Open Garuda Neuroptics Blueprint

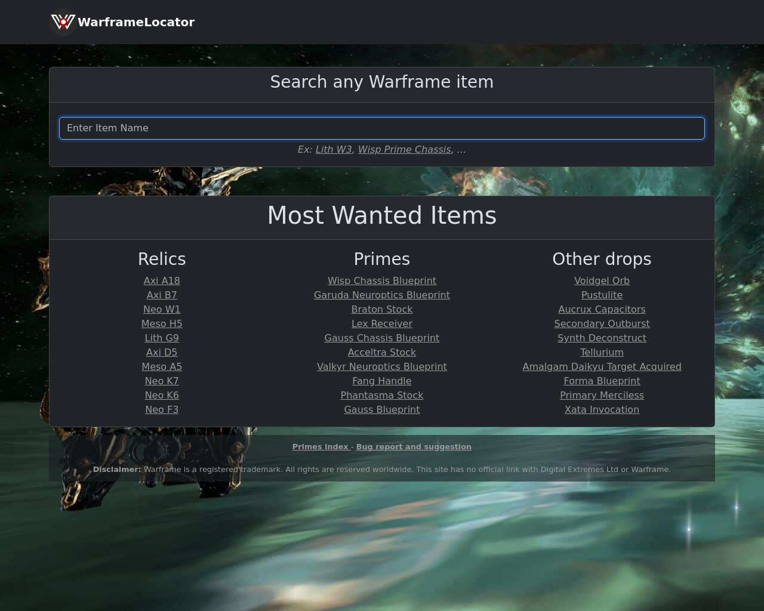382,295
